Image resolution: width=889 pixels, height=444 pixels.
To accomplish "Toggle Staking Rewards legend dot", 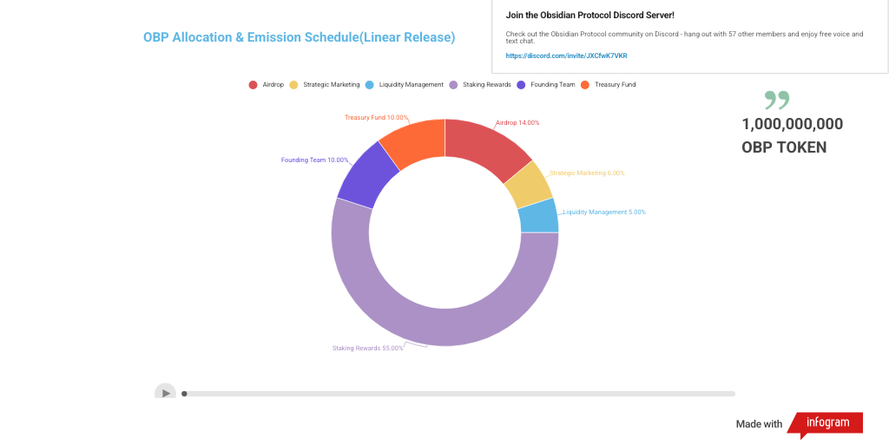I will coord(453,85).
